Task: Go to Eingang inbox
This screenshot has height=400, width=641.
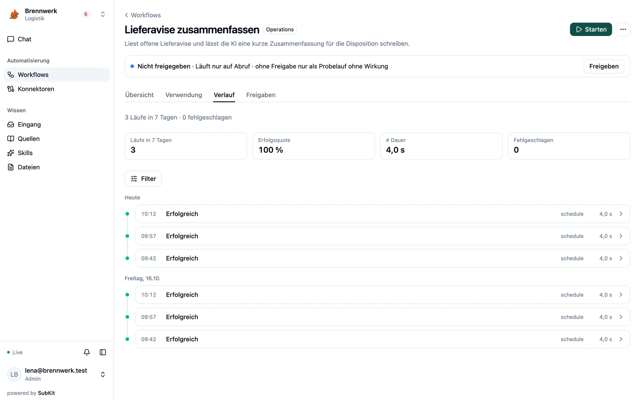Action: click(x=56, y=124)
